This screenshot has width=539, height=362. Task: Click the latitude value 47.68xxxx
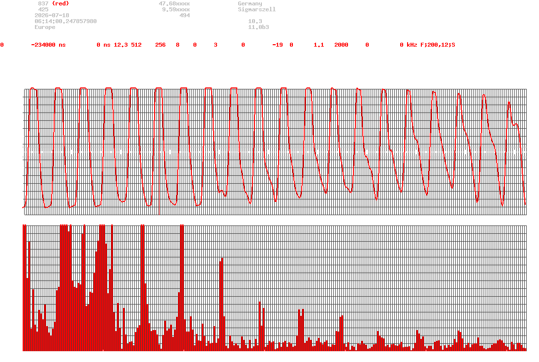(x=174, y=3)
